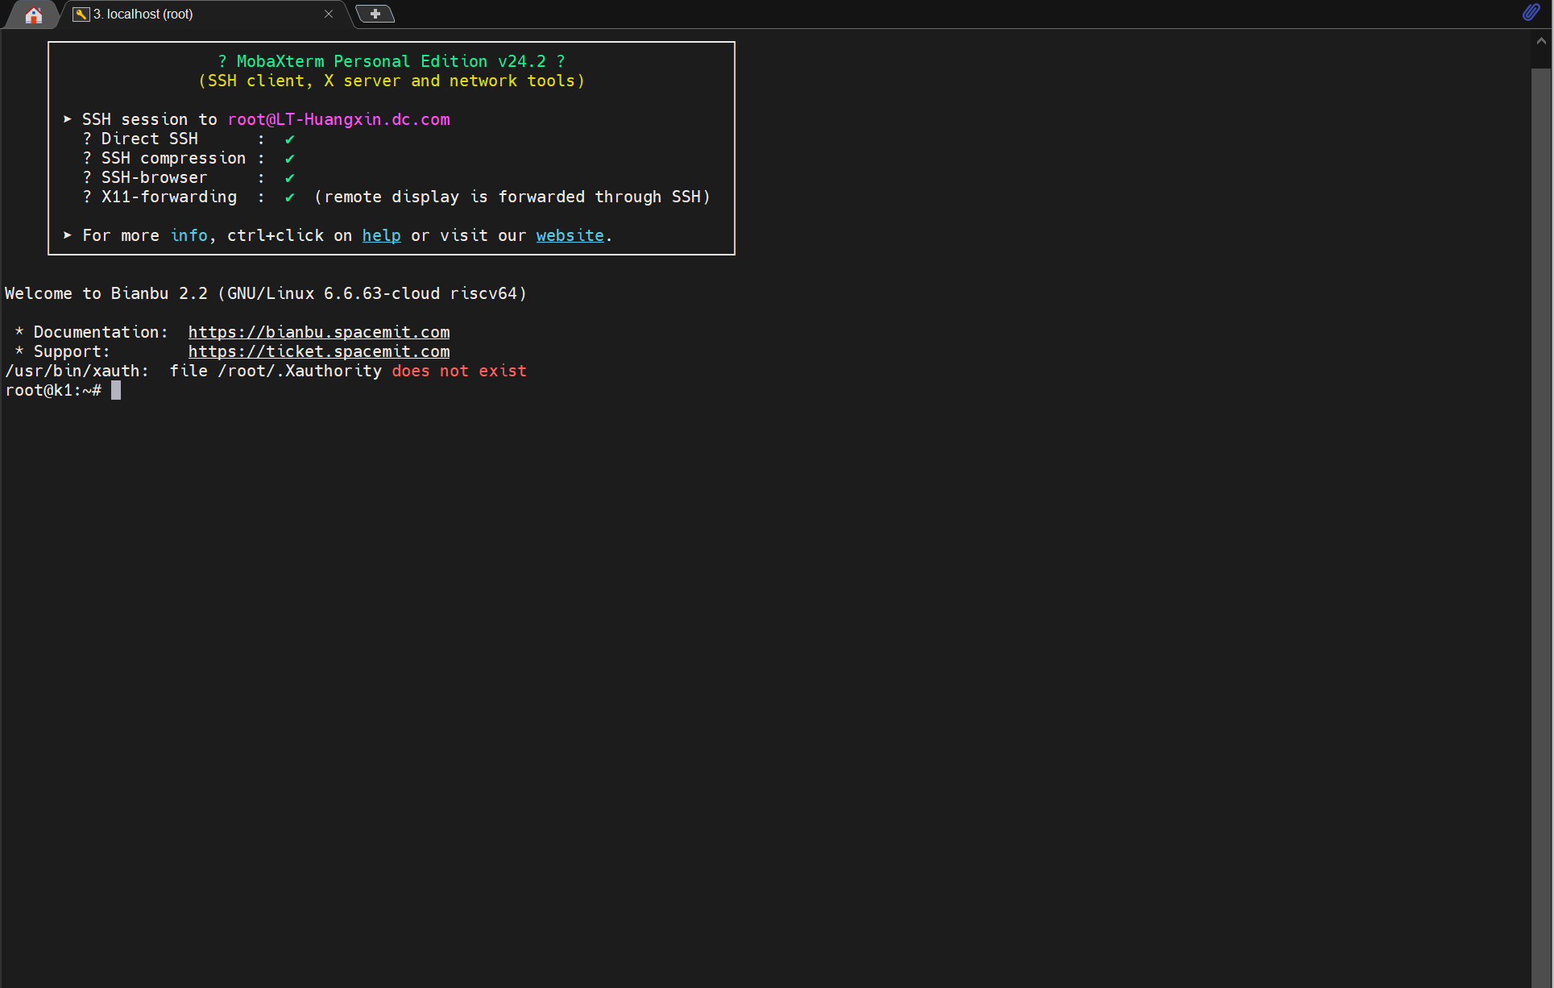This screenshot has height=988, width=1554.
Task: Click the cyan 'info' word in banner
Action: point(189,235)
